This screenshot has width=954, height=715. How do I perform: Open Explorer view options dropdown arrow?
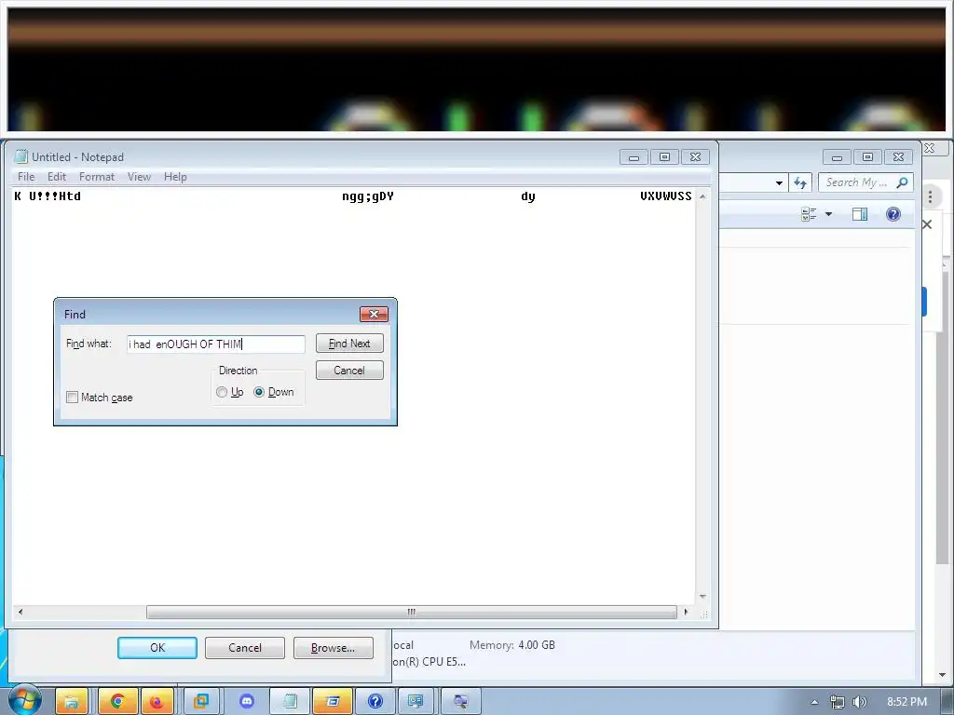pyautogui.click(x=828, y=214)
